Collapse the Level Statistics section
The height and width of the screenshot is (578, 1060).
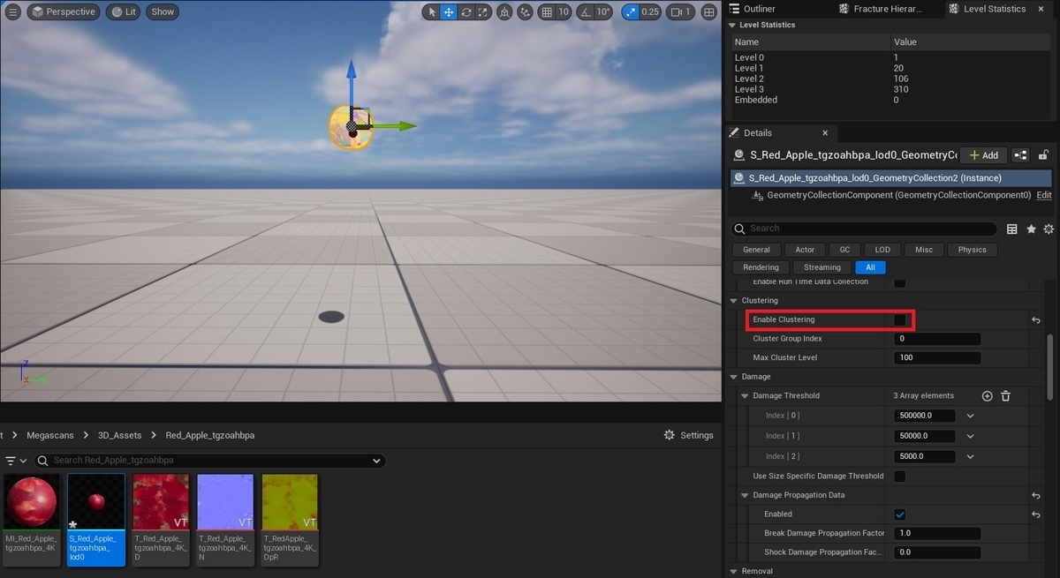pos(732,25)
